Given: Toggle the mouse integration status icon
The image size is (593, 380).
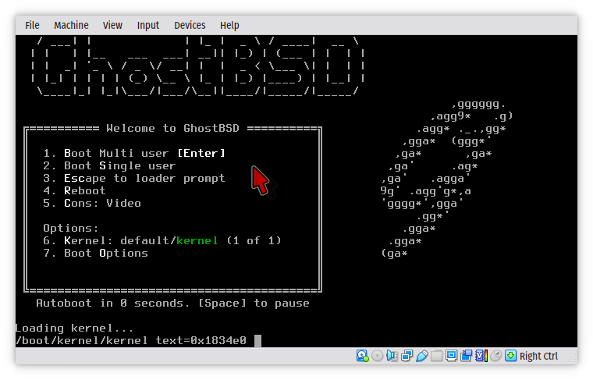Looking at the screenshot, I should [x=495, y=356].
